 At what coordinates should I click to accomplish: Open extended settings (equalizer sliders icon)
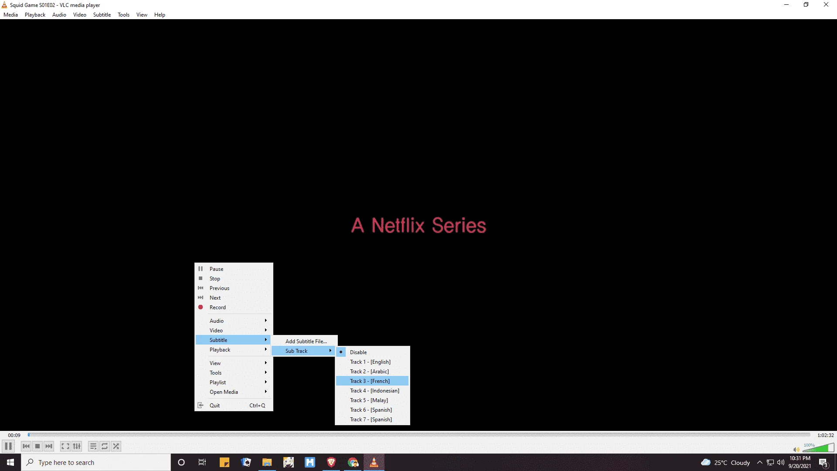point(77,446)
